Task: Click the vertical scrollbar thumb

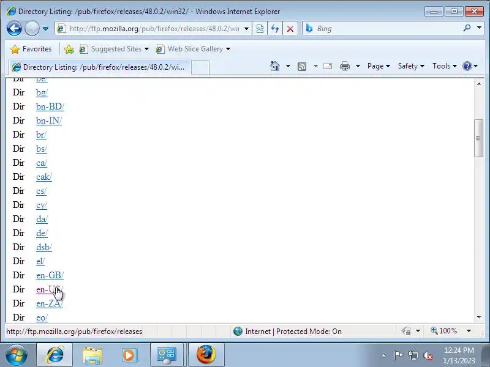Action: coord(479,138)
